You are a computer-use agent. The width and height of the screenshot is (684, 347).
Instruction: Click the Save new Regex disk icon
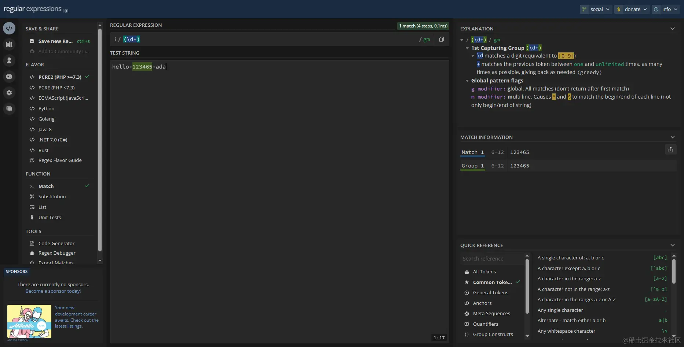pos(32,41)
